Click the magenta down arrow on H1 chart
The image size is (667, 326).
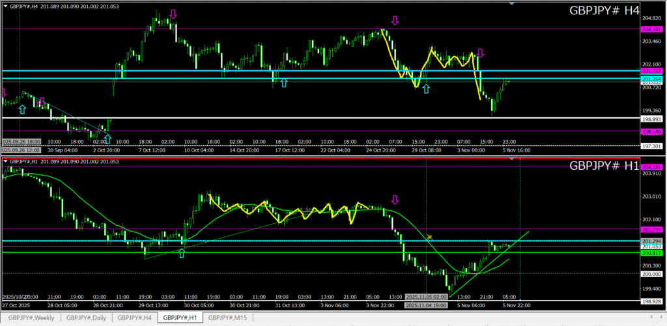[x=394, y=200]
